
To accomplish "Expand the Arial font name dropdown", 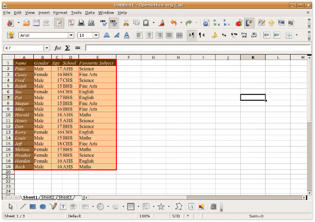I will [71, 36].
